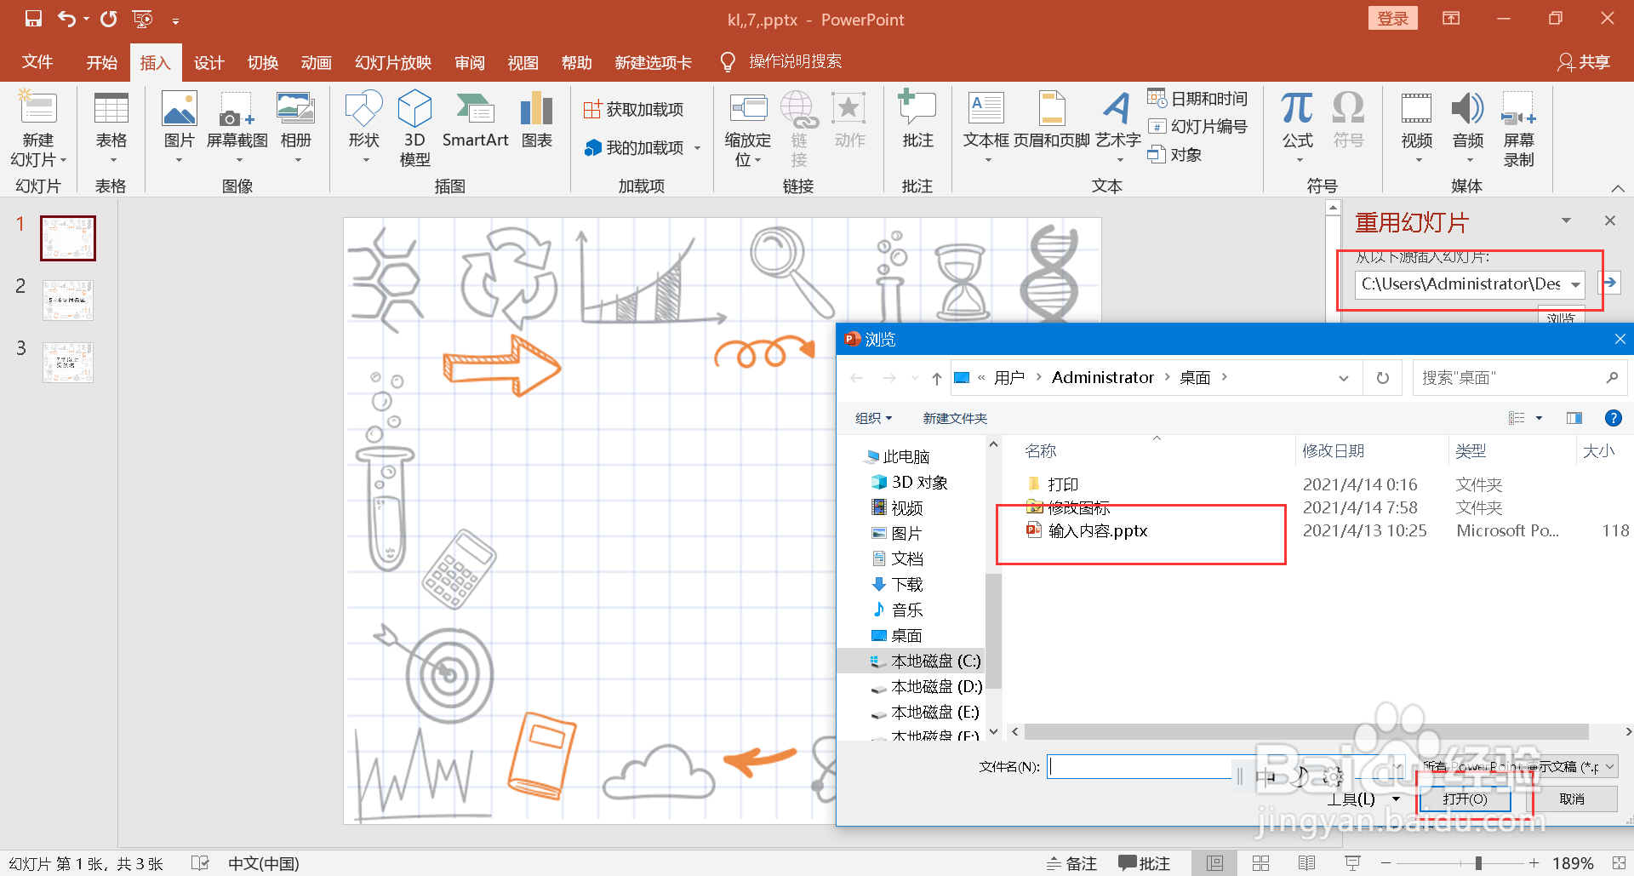Image resolution: width=1634 pixels, height=876 pixels.
Task: Insert a Text Box
Action: [x=986, y=129]
